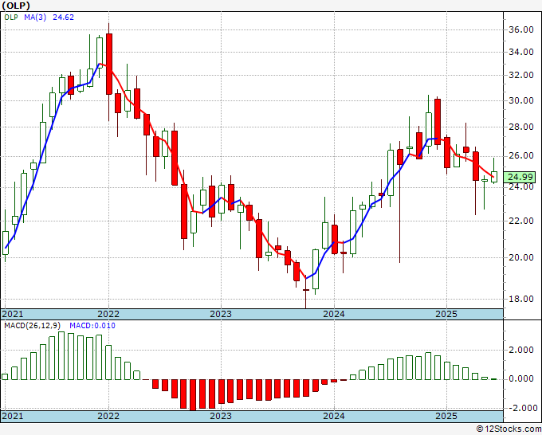This screenshot has height=435, width=542.
Task: Click 2024 on the price chart timeline
Action: [334, 314]
